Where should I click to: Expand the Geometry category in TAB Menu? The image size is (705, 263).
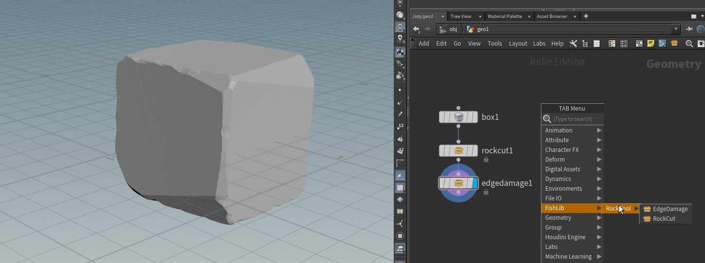coord(573,217)
